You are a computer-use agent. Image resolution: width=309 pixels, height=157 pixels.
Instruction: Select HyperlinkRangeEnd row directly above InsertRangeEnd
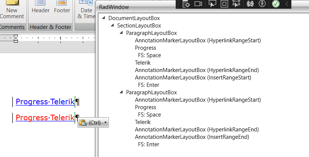(197, 130)
